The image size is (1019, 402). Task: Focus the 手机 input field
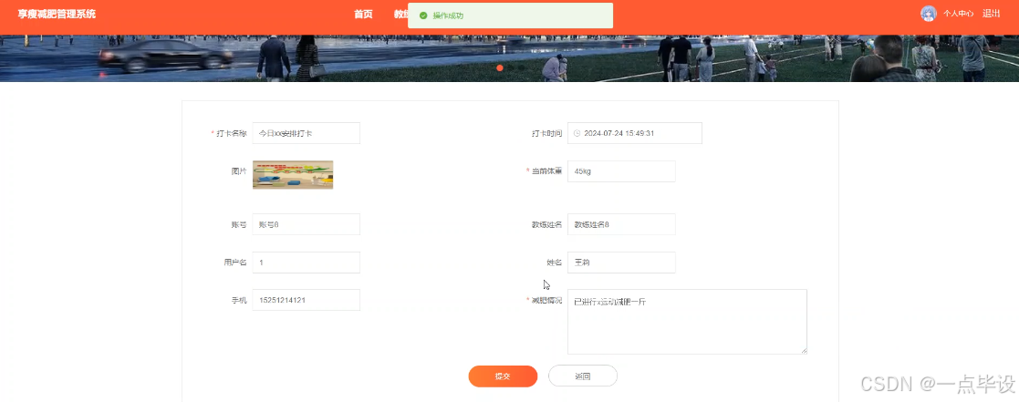coord(307,300)
